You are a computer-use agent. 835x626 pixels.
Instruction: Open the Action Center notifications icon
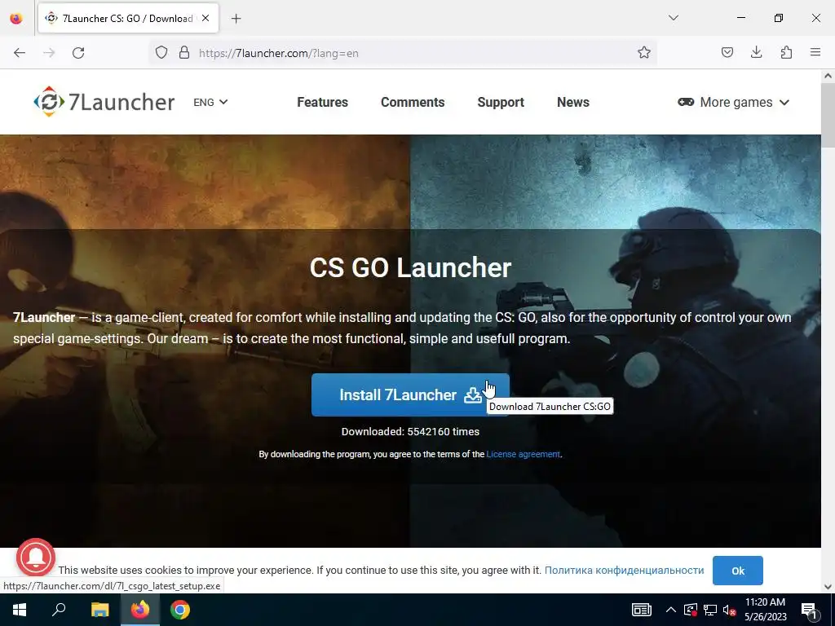(x=809, y=611)
